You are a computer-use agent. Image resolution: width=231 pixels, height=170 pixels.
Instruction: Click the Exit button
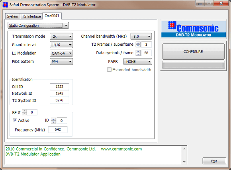214,161
